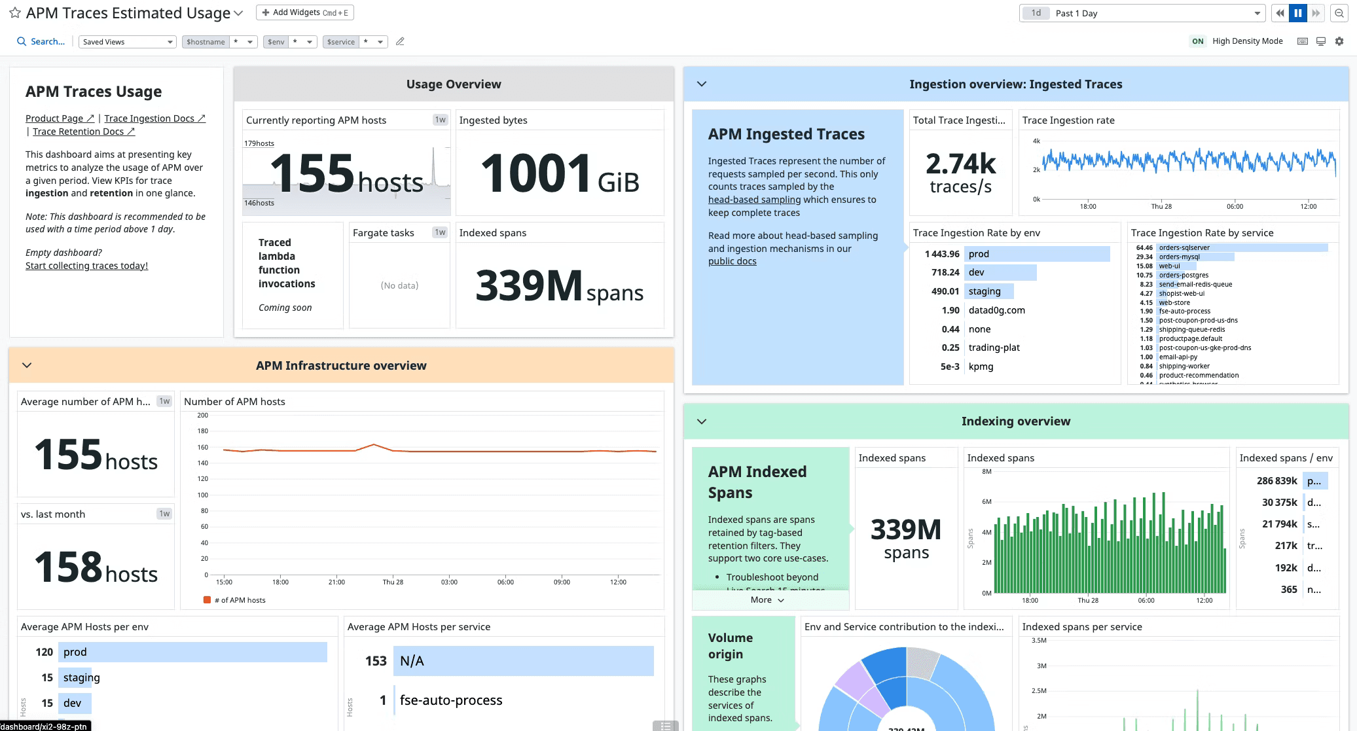This screenshot has height=731, width=1357.
Task: Step back one time frame
Action: click(1280, 13)
